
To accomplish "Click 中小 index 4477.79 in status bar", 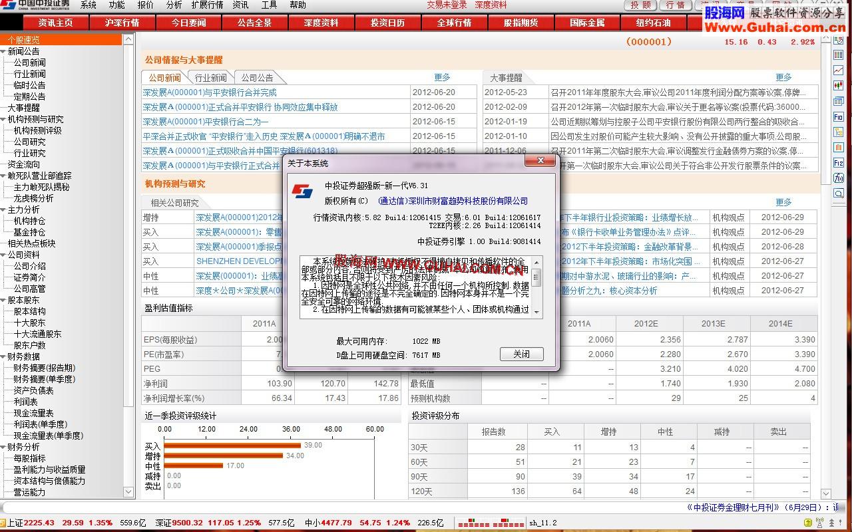I will coord(328,523).
